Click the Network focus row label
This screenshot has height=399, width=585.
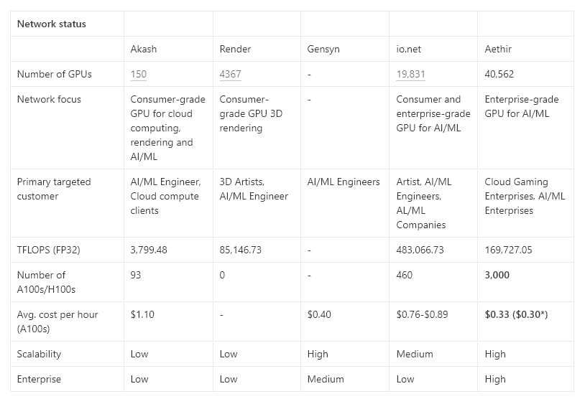[49, 99]
